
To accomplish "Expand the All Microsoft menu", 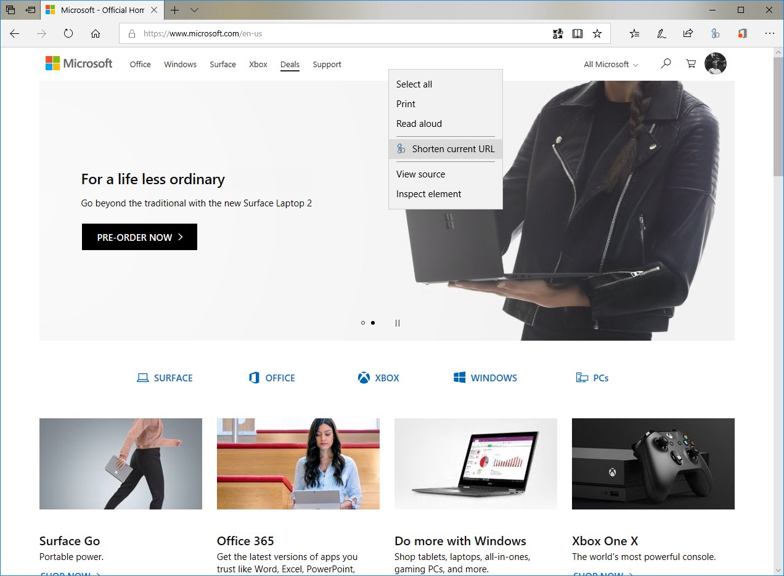I will 611,64.
